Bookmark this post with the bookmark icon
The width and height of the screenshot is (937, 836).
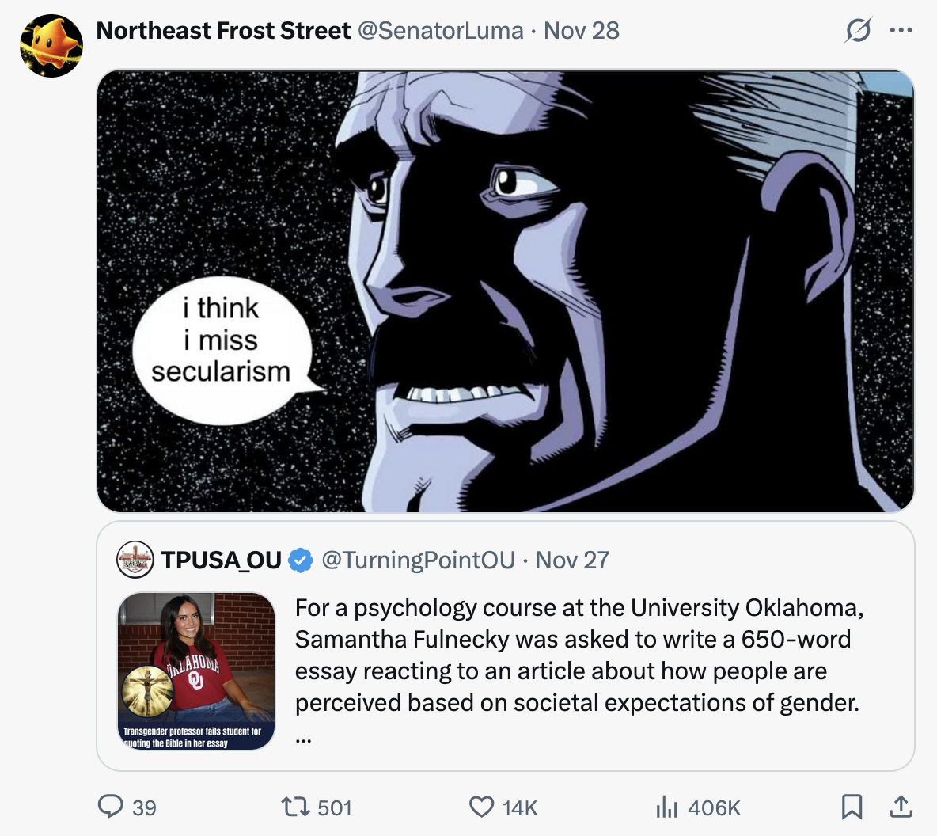[x=852, y=807]
